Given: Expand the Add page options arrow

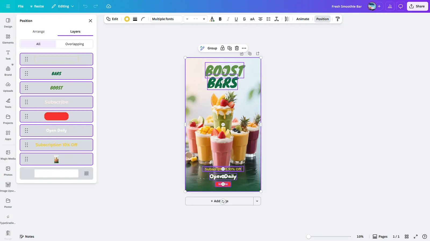Looking at the screenshot, I should click(257, 201).
